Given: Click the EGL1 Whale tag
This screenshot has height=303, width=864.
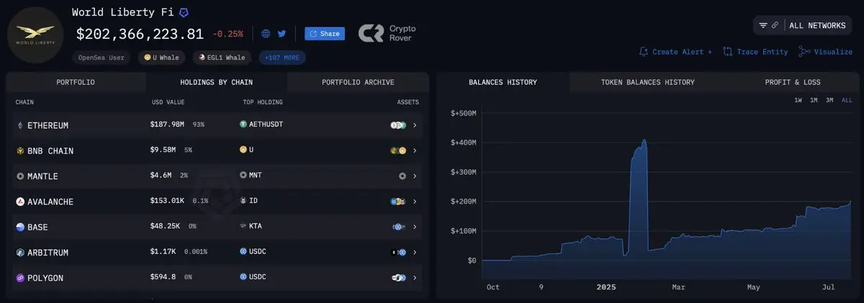Looking at the screenshot, I should (222, 58).
